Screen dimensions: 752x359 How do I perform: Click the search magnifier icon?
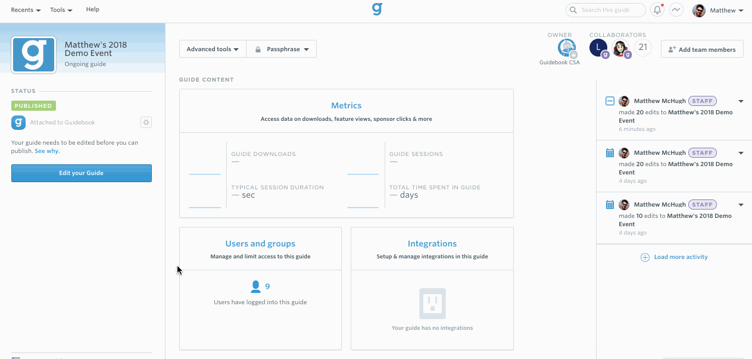(573, 10)
